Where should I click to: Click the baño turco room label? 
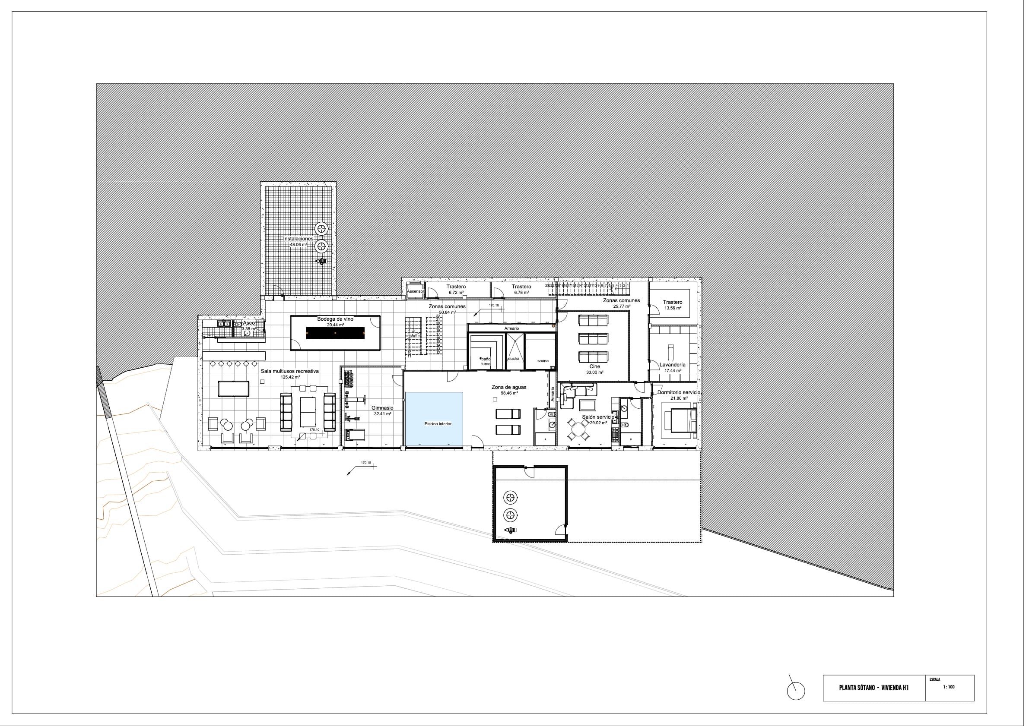point(486,361)
